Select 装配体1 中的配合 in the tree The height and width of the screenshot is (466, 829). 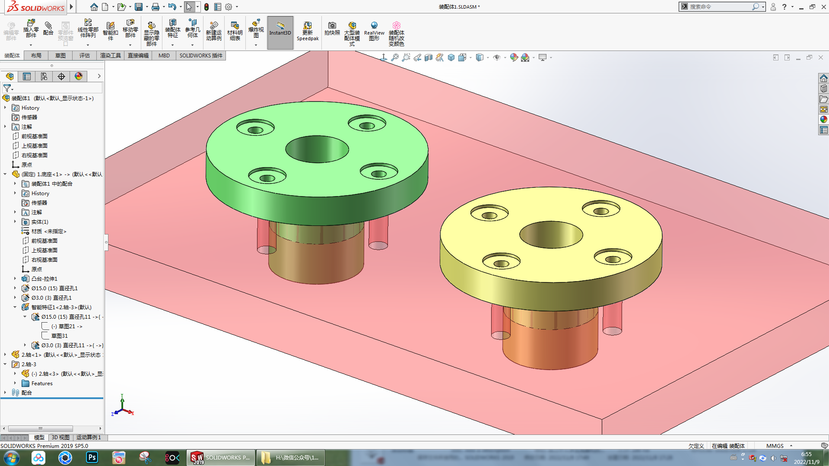pyautogui.click(x=52, y=184)
